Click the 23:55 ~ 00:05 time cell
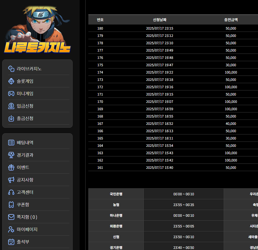This screenshot has width=258, height=250. click(x=184, y=226)
